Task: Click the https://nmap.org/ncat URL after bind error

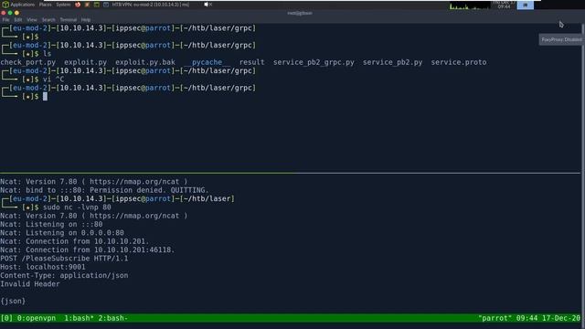Action: pos(134,182)
